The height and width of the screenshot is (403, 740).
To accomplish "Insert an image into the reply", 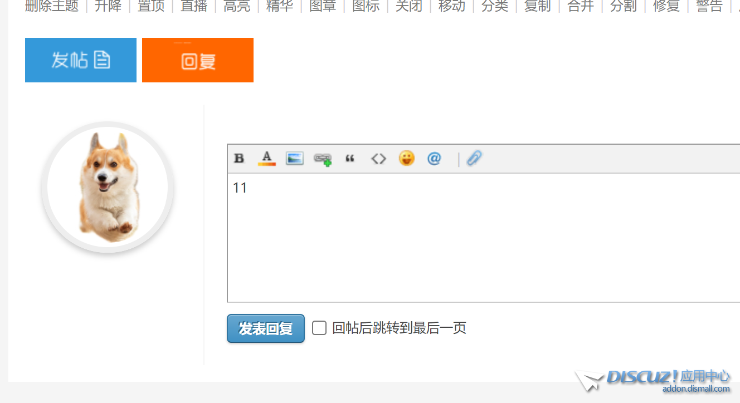I will coord(294,159).
